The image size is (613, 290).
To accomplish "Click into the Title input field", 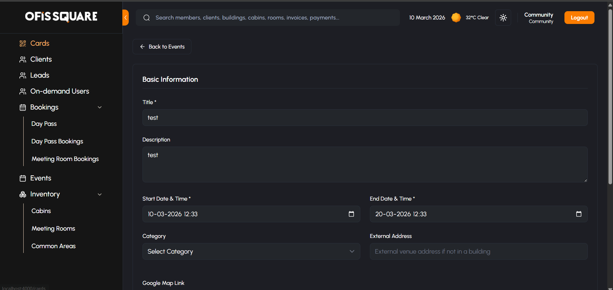I will point(365,118).
